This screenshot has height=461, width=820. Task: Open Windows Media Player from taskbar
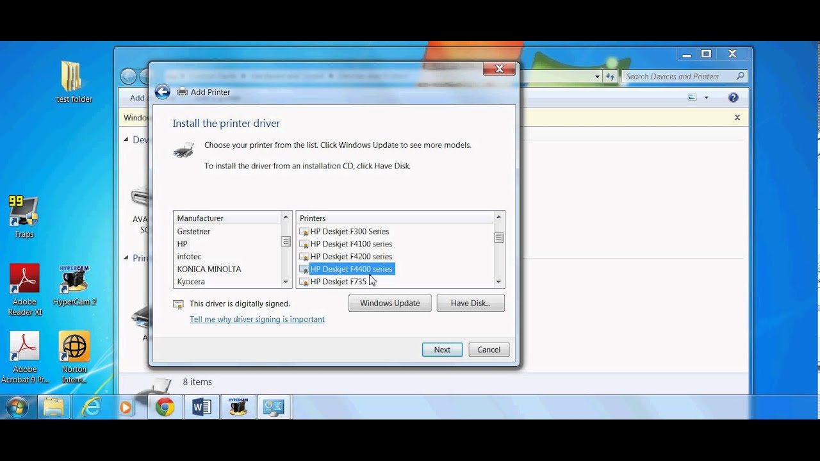pyautogui.click(x=126, y=407)
